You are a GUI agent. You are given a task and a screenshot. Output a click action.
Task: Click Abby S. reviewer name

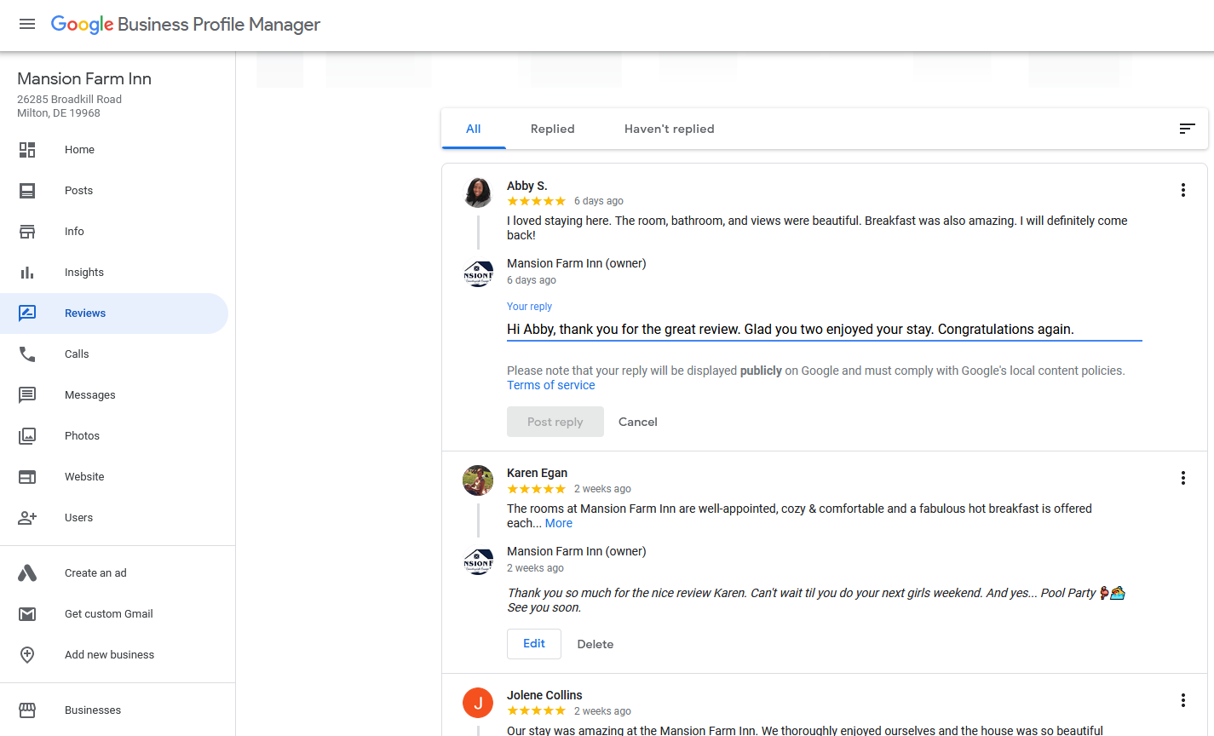click(527, 186)
